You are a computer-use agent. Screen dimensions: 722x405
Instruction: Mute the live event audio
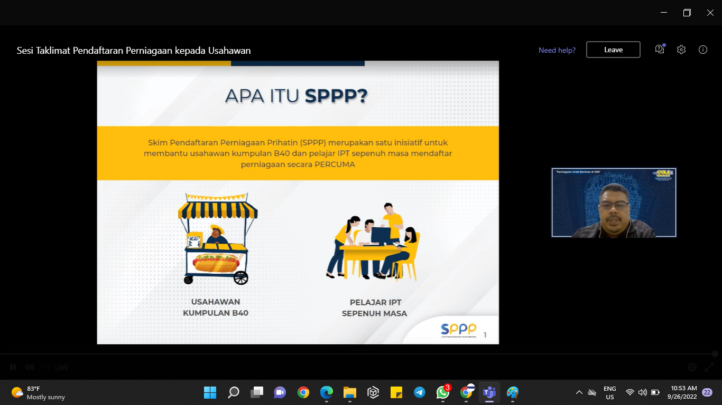click(30, 367)
